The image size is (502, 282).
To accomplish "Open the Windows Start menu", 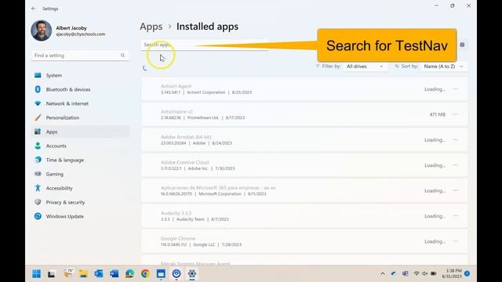I will click(37, 273).
